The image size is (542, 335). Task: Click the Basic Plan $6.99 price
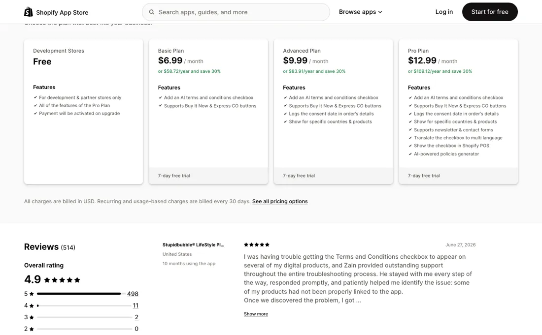pyautogui.click(x=170, y=61)
